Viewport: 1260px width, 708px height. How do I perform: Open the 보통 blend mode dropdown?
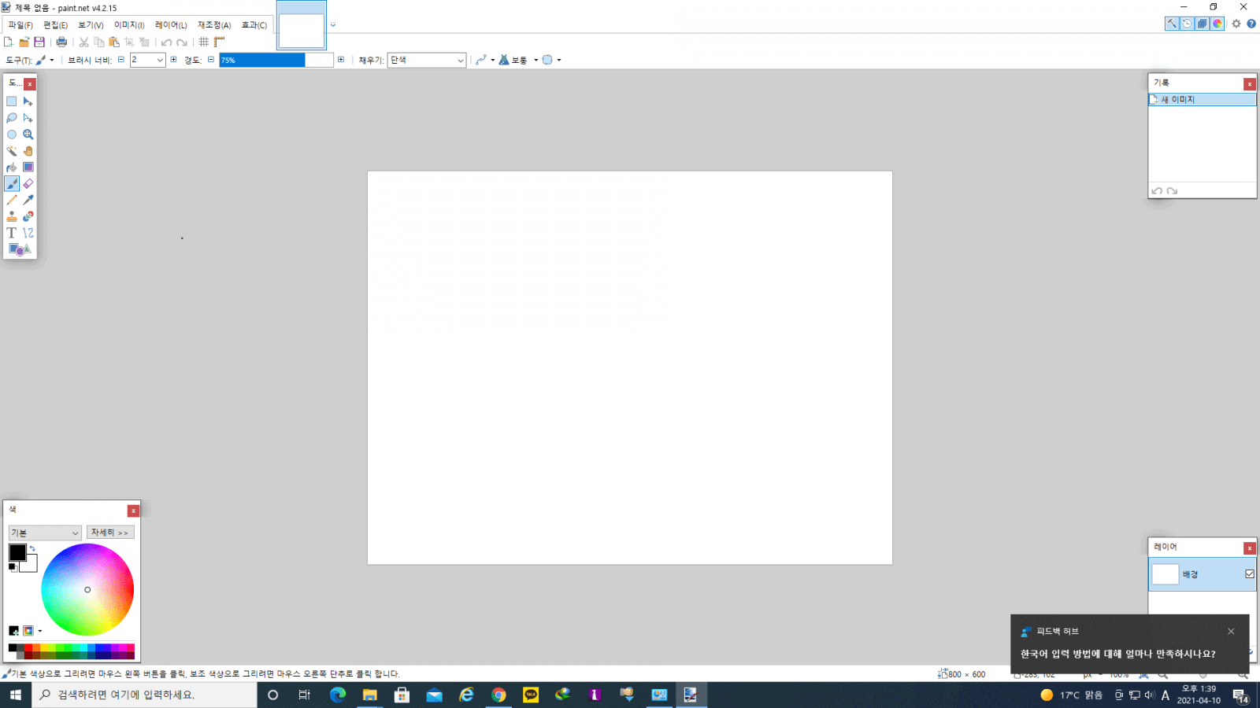point(519,60)
